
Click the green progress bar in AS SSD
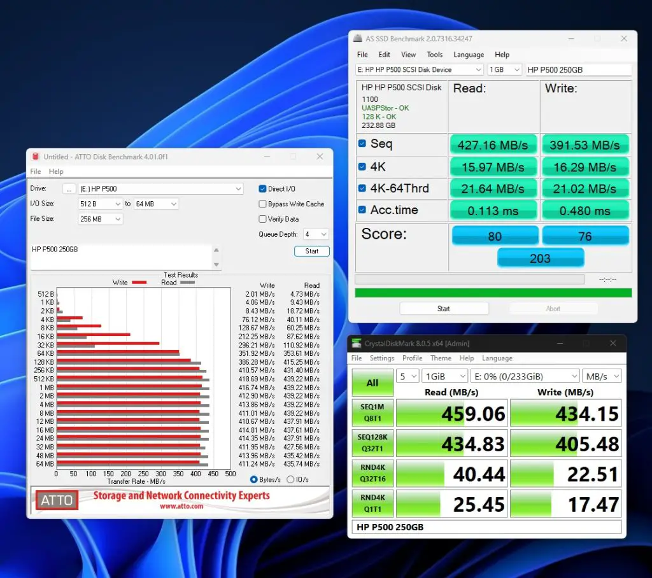click(493, 293)
